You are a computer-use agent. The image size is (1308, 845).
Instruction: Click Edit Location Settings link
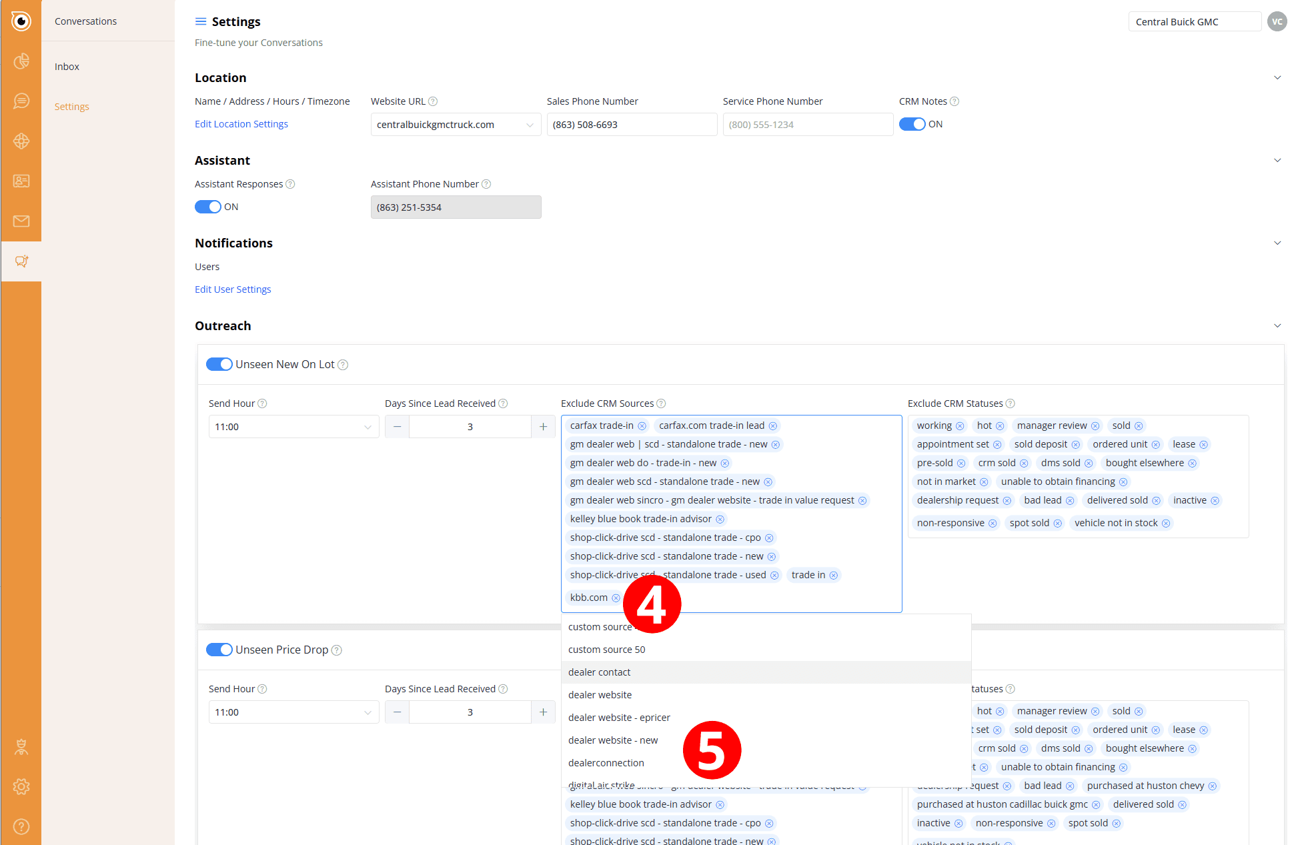click(x=241, y=124)
